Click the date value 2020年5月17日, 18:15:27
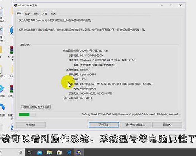The image size is (196, 156). click(x=94, y=50)
